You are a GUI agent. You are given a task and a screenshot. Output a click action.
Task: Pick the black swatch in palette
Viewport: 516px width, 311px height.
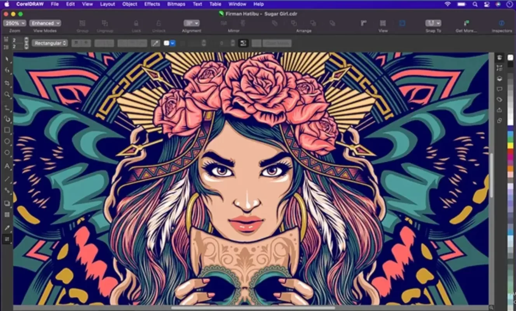[510, 64]
